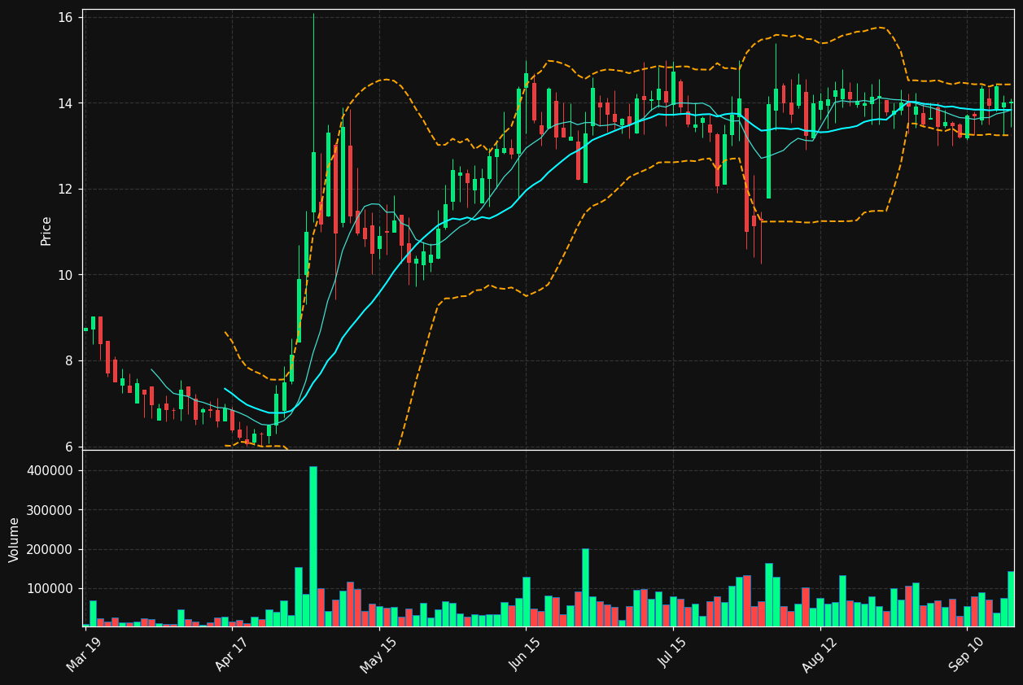Click the price axis value 12
The width and height of the screenshot is (1023, 685).
tap(66, 190)
